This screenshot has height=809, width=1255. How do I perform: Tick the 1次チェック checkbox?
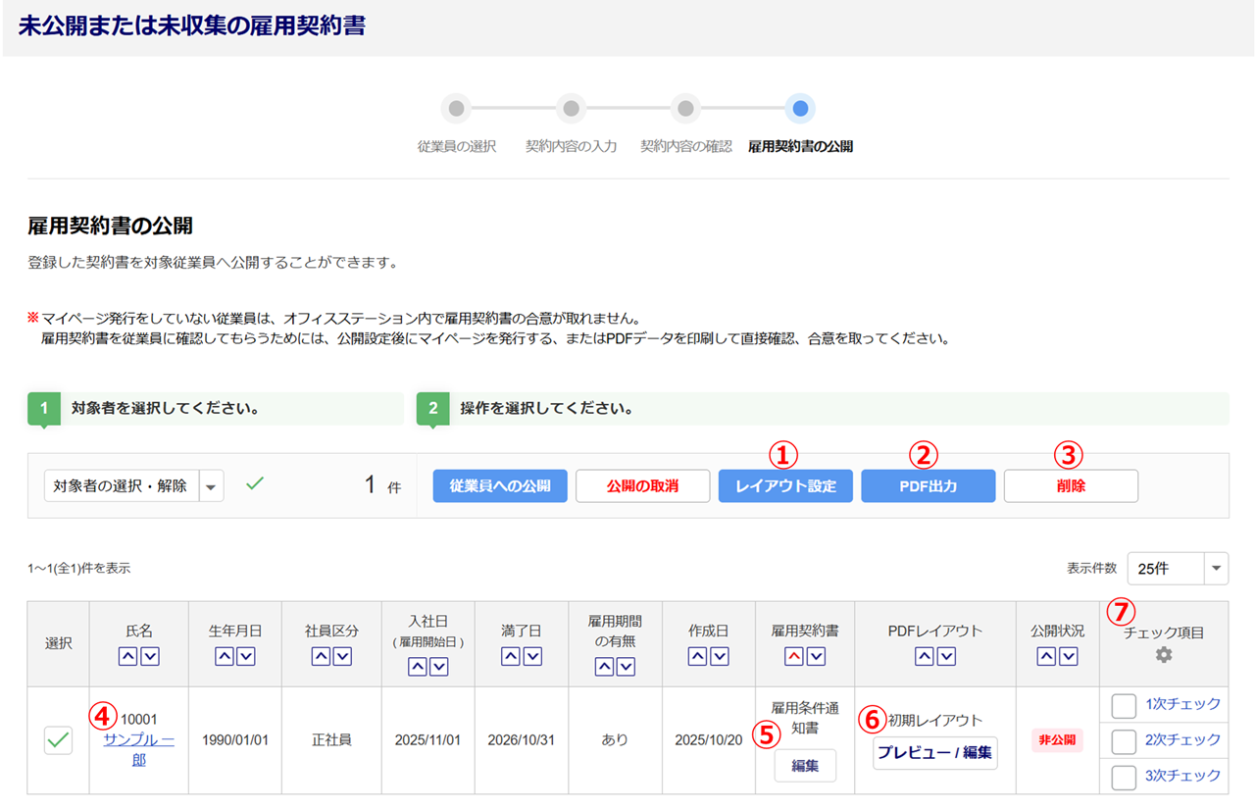pos(1124,705)
